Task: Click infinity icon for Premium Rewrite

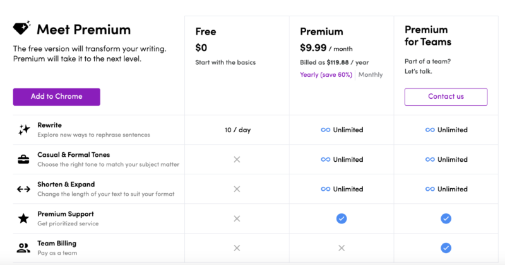Action: 326,130
